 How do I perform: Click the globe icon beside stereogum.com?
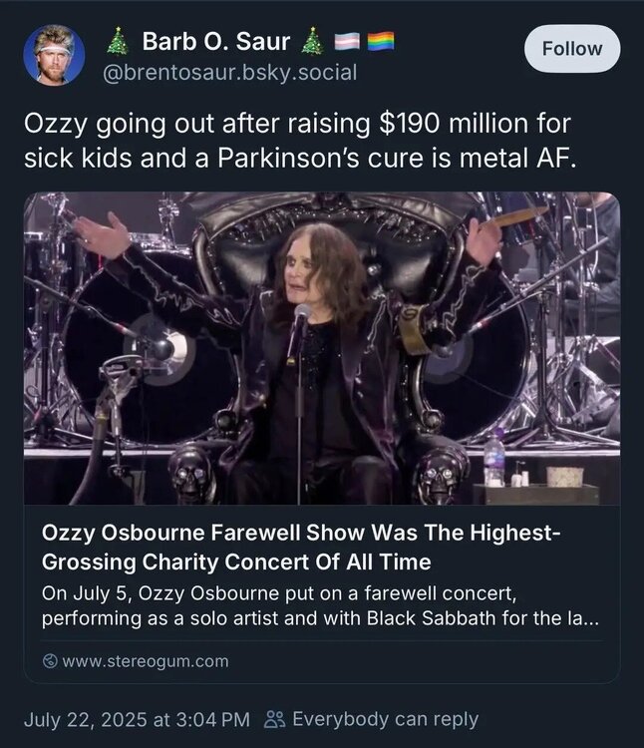pyautogui.click(x=50, y=661)
